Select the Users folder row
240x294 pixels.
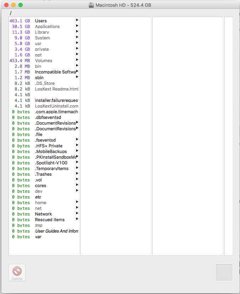44,21
